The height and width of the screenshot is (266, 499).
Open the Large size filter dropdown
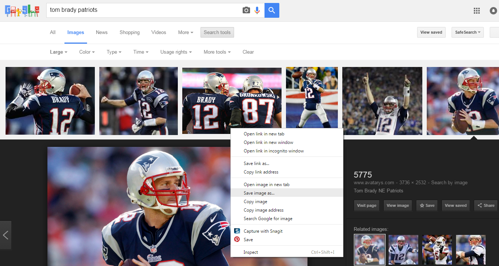(59, 52)
